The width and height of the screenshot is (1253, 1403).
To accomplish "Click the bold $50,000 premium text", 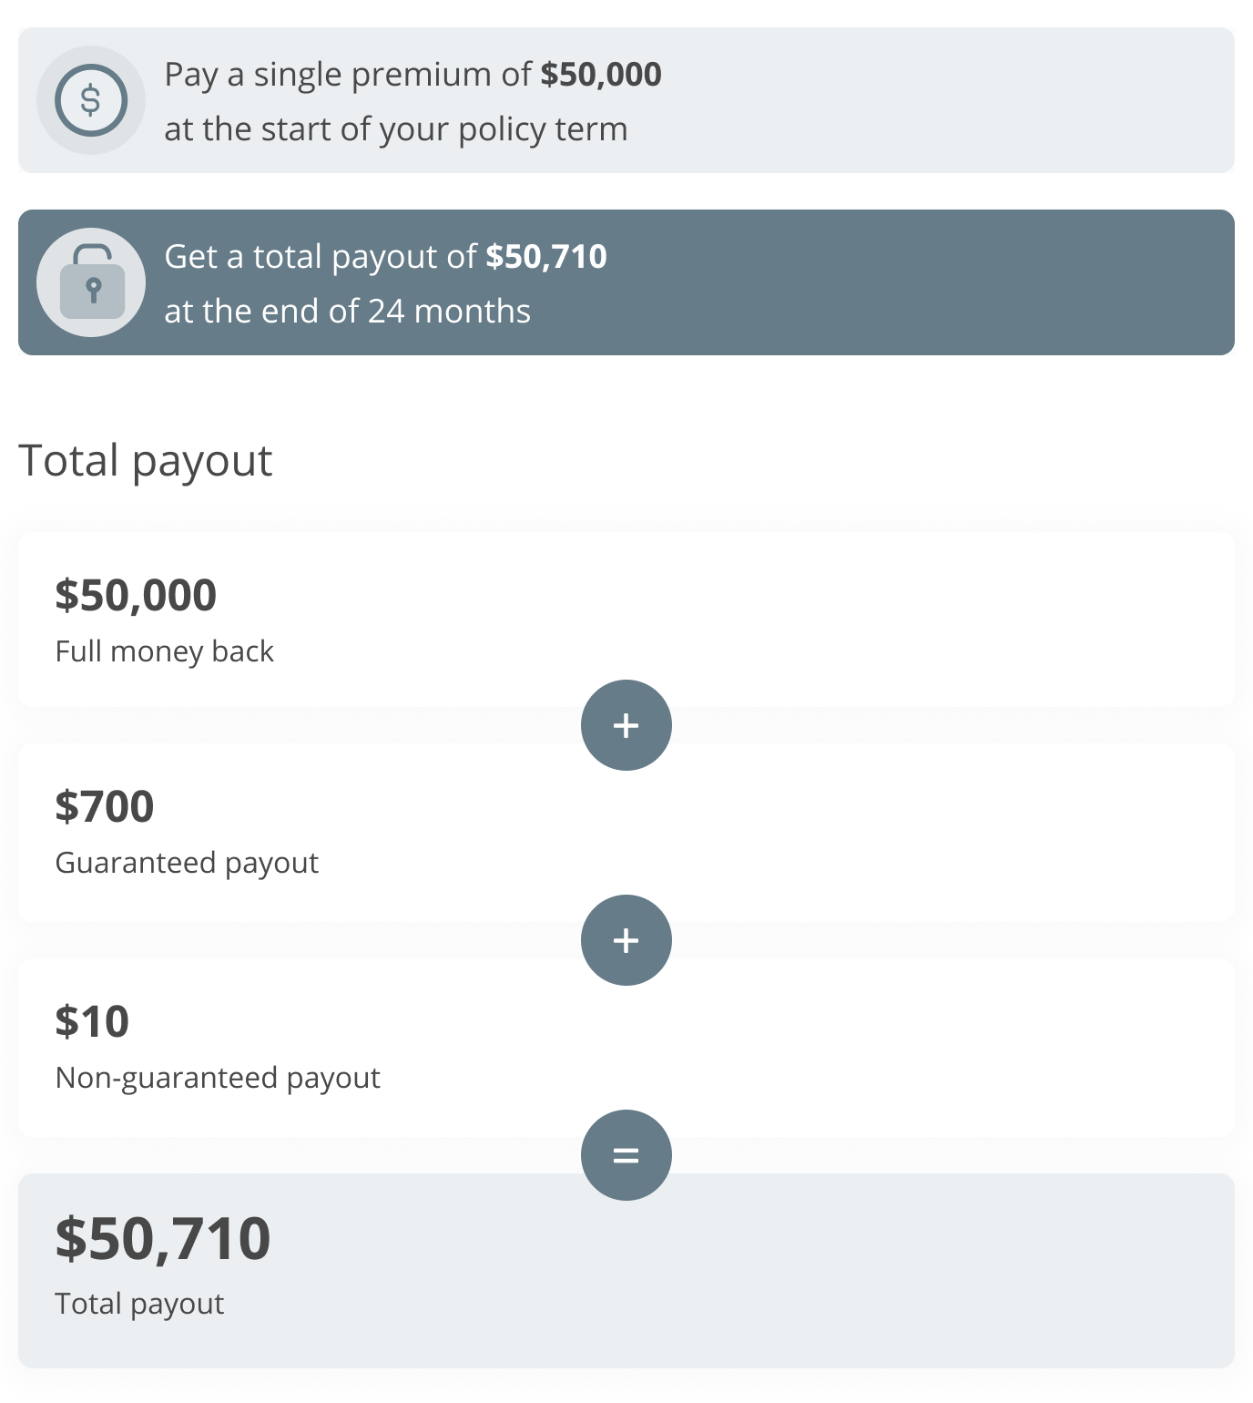I will pos(603,75).
